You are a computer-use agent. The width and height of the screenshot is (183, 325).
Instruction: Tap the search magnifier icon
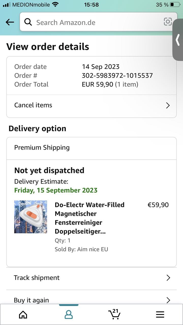pos(28,22)
